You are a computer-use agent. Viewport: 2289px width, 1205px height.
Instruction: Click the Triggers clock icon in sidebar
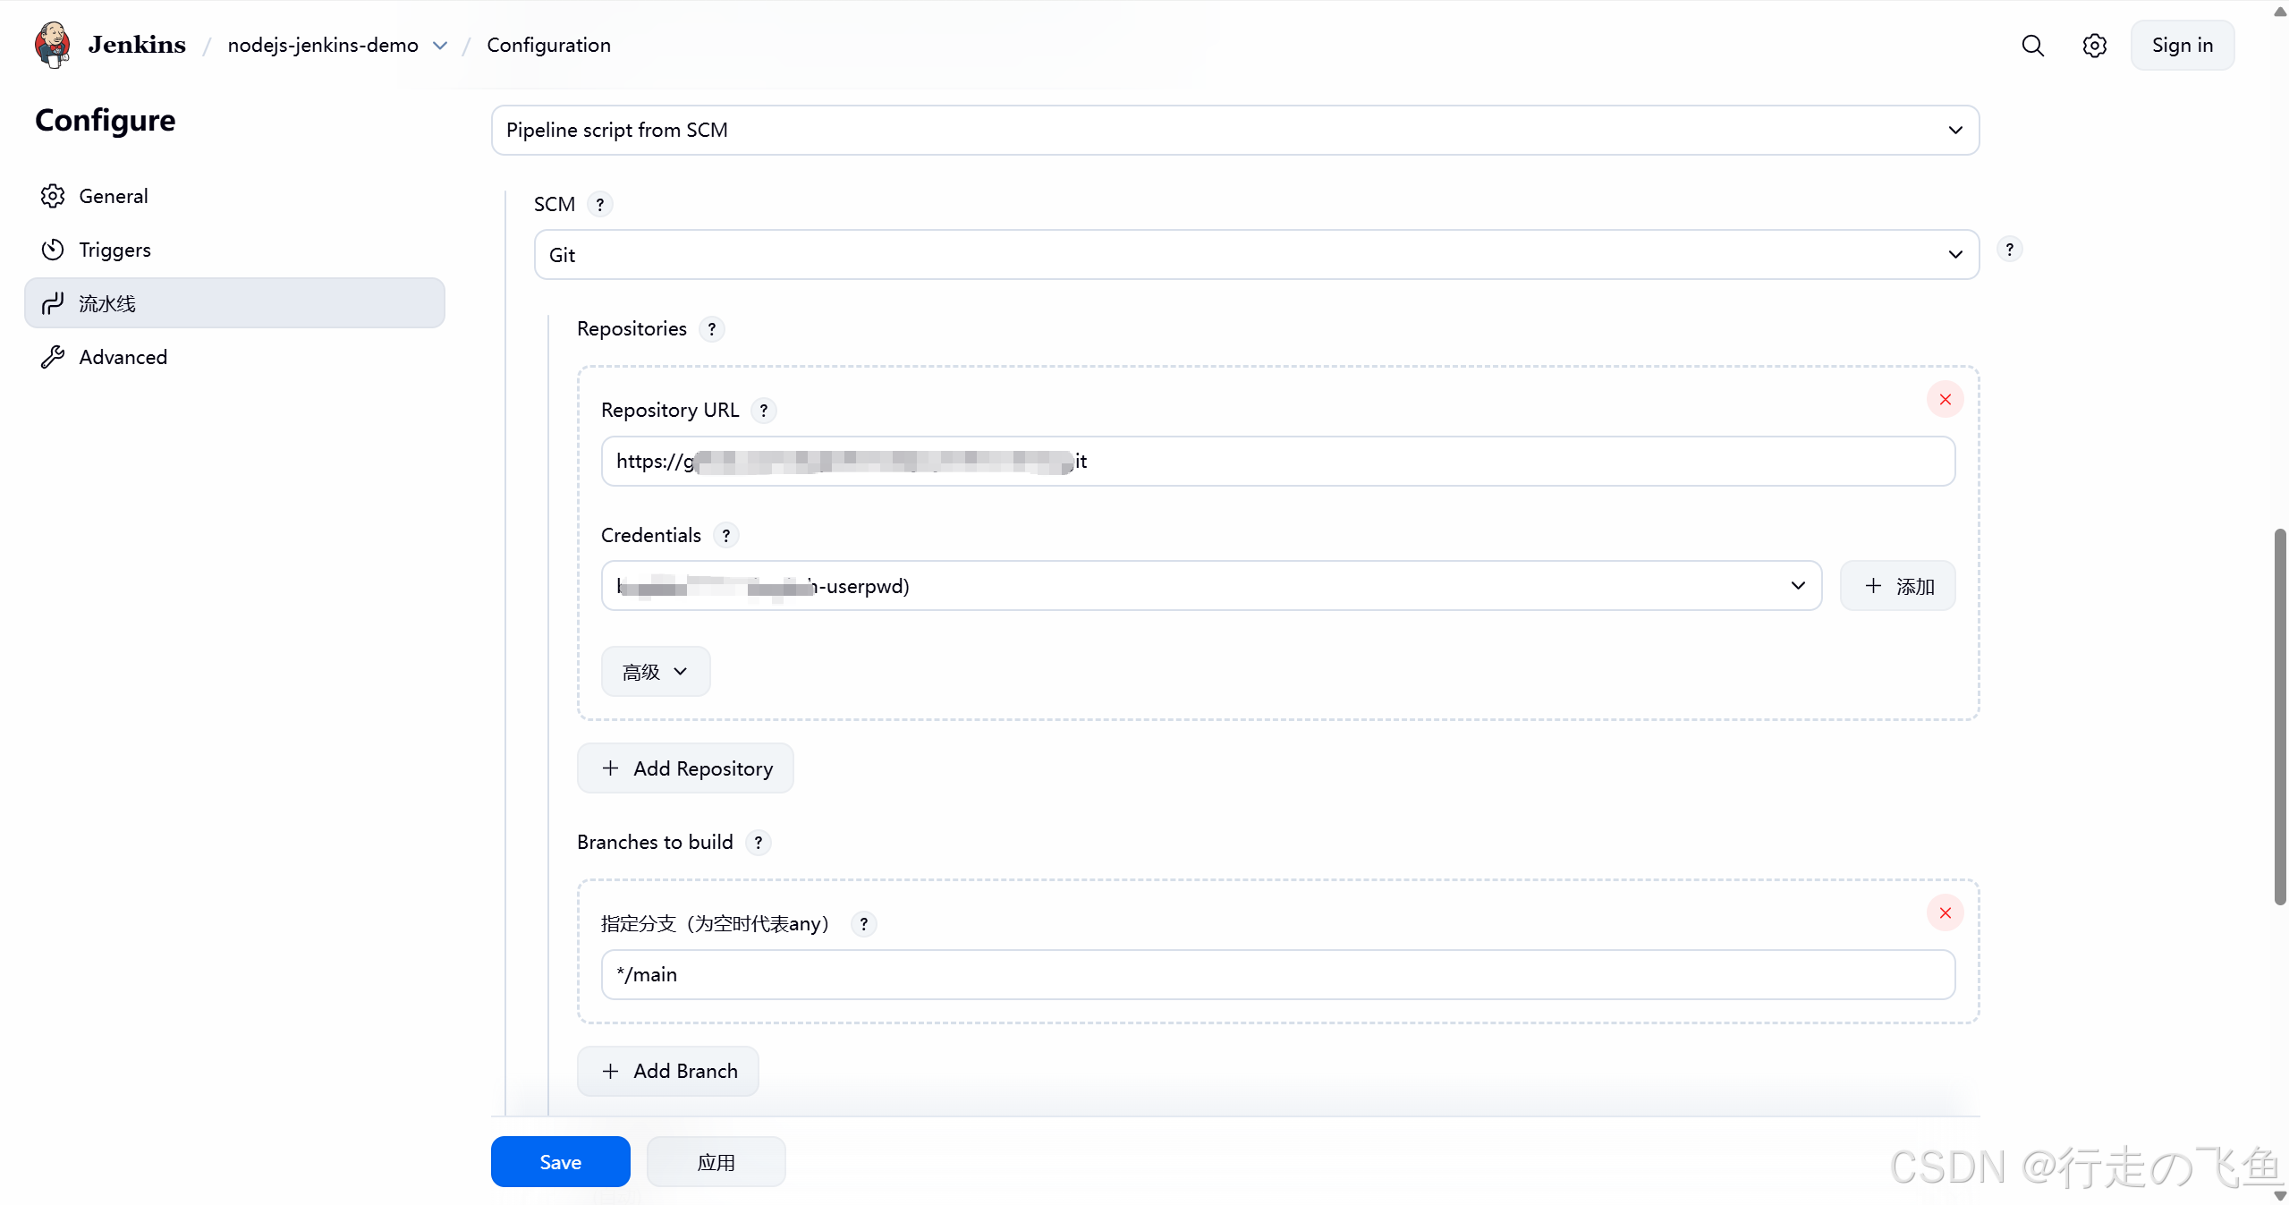pyautogui.click(x=53, y=250)
